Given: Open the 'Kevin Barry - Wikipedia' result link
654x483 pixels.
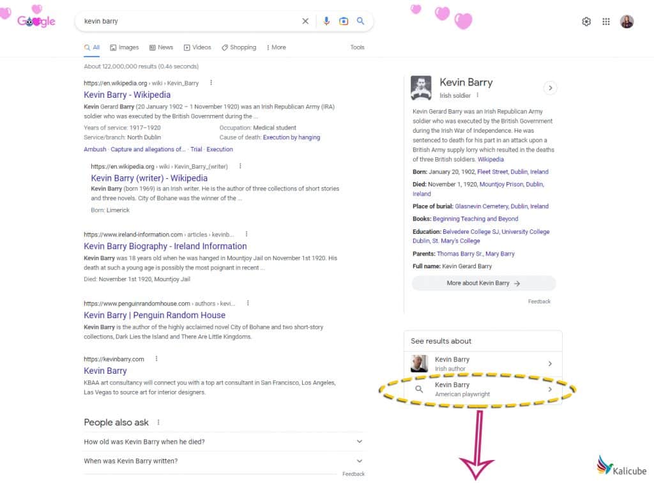Looking at the screenshot, I should 126,95.
